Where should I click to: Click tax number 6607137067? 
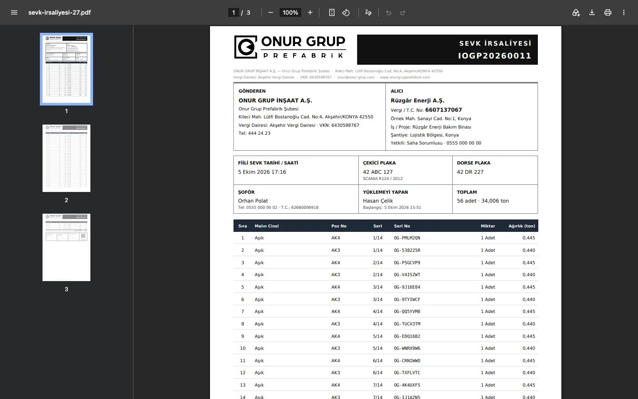point(443,110)
